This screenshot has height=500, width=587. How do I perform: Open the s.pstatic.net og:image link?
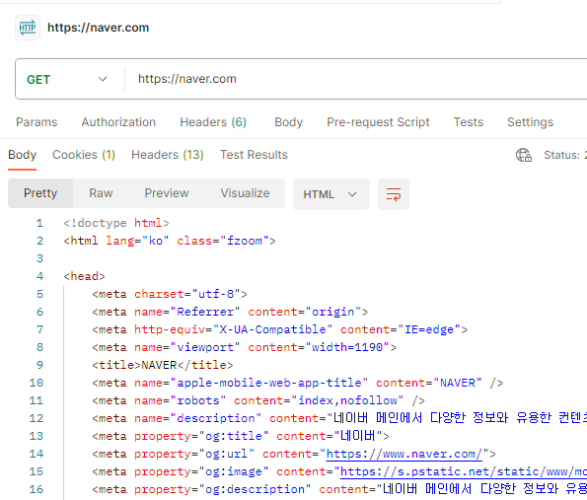click(x=464, y=471)
